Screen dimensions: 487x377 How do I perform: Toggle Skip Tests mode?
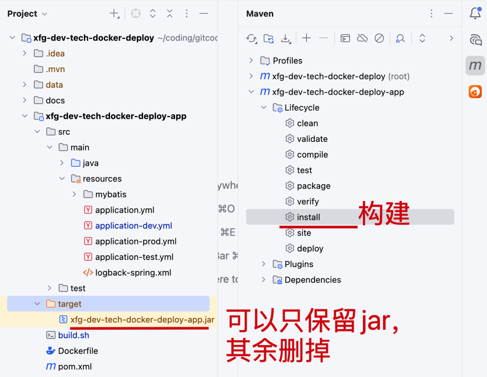379,38
